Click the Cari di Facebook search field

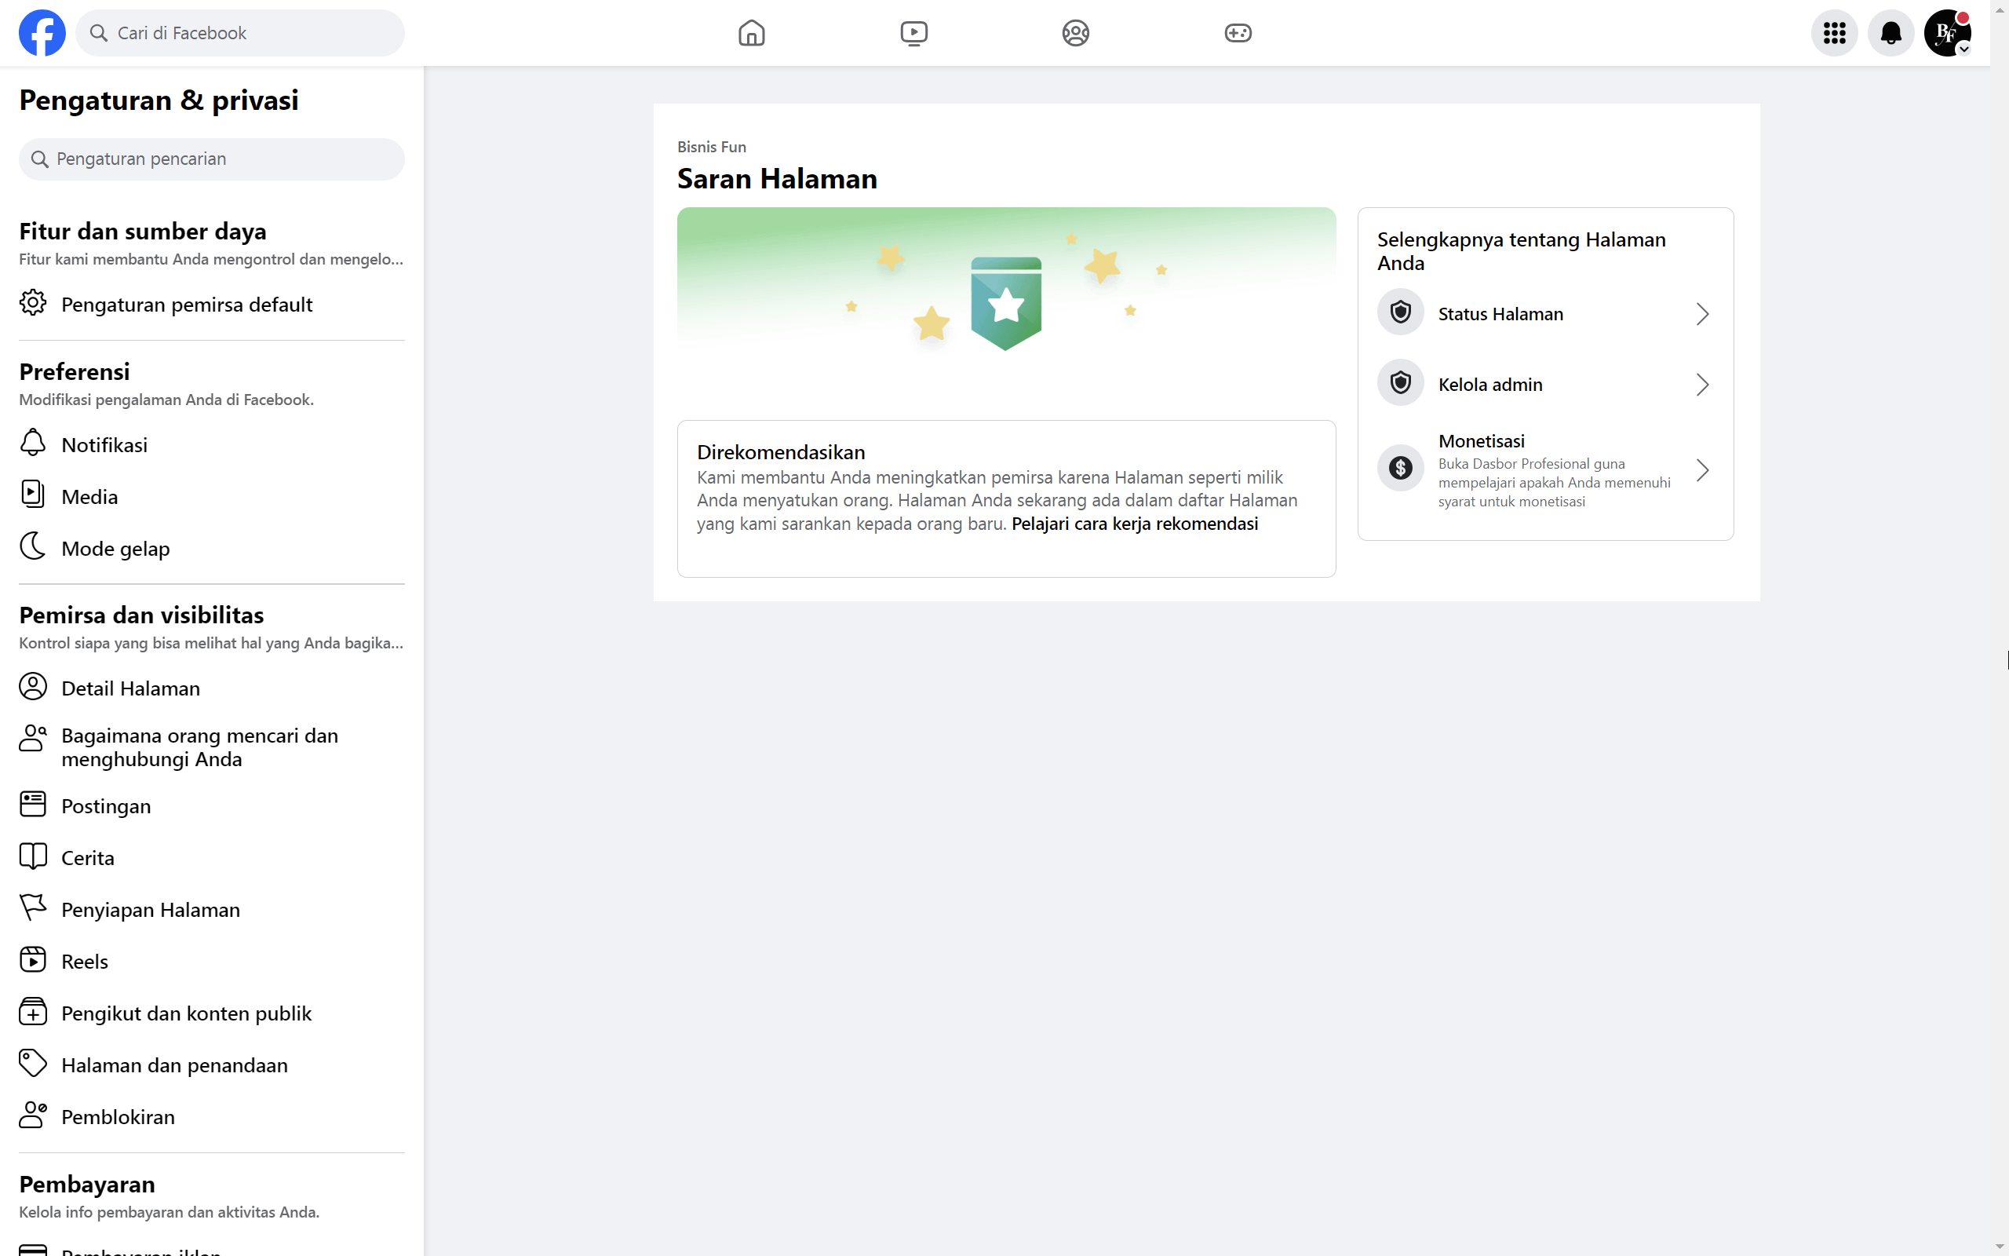(x=239, y=32)
